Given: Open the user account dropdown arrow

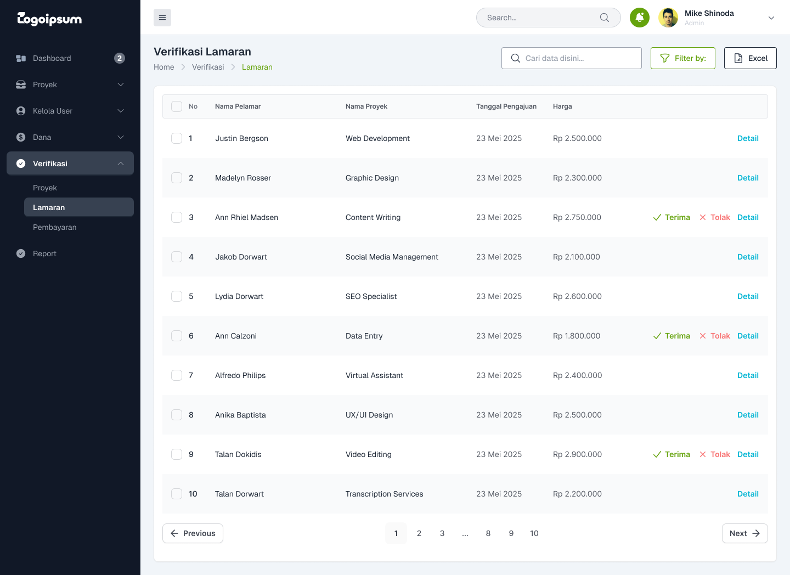Looking at the screenshot, I should pos(771,18).
